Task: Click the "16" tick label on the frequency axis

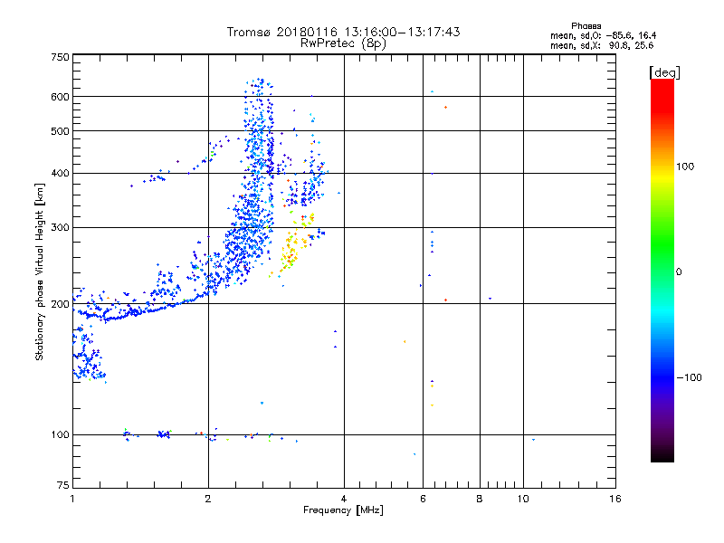Action: point(615,499)
